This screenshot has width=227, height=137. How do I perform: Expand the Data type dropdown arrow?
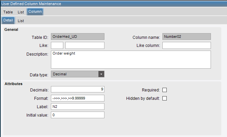pyautogui.click(x=101, y=74)
